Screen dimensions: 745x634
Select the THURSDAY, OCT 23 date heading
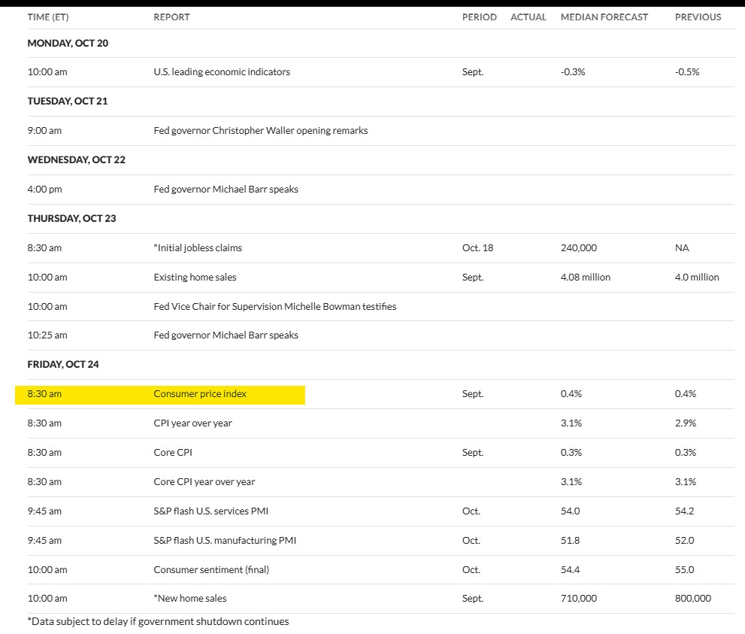tap(71, 219)
